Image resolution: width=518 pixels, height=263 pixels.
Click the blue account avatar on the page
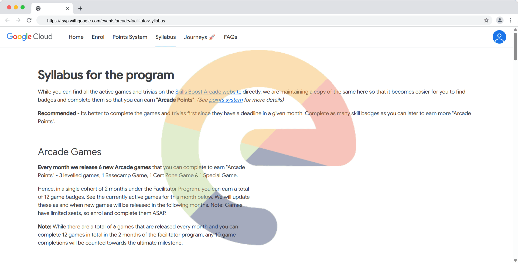[499, 37]
